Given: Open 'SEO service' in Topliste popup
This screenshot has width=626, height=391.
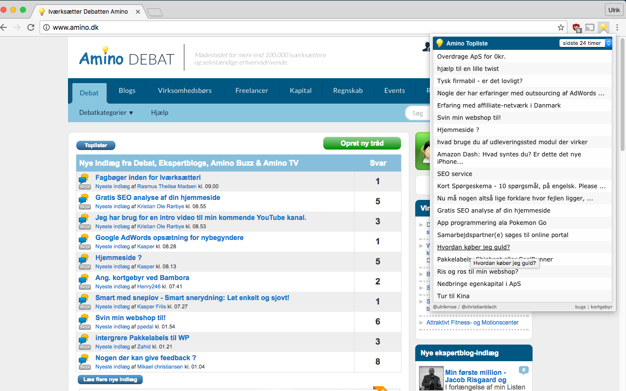Looking at the screenshot, I should 455,174.
